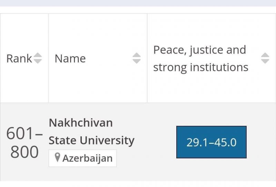This screenshot has height=187, width=276.
Task: Click sort-descending down arrow in Name header
Action: coord(137,61)
